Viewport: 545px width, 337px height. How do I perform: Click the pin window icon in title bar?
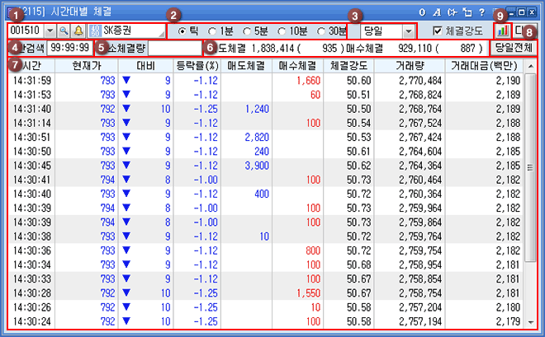(x=466, y=12)
